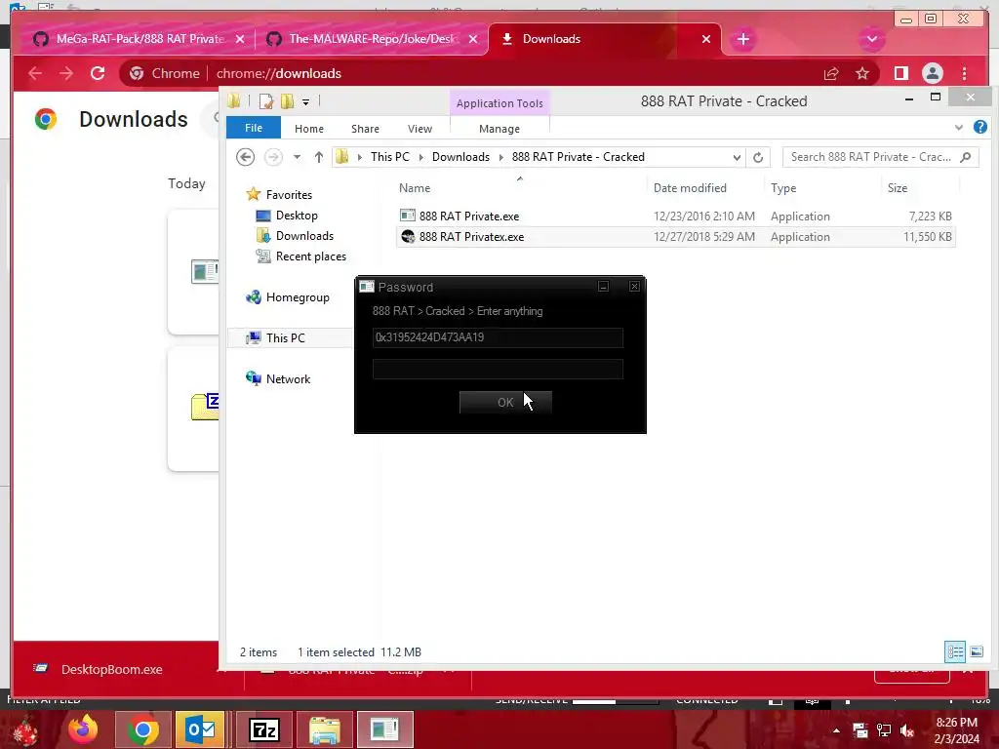
Task: Click the Explorer search box
Action: pyautogui.click(x=871, y=157)
